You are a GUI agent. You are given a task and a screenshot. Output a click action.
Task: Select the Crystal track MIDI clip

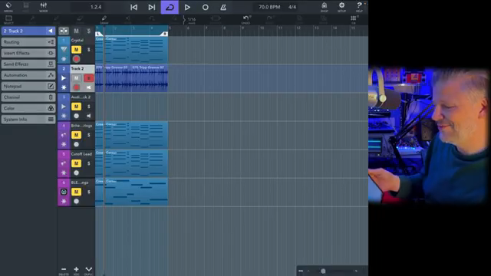coord(131,50)
